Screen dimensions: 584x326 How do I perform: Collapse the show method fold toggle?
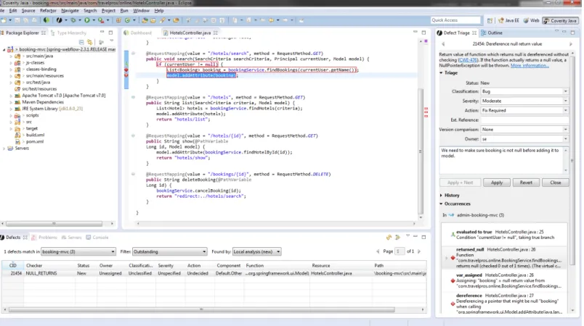[133, 136]
